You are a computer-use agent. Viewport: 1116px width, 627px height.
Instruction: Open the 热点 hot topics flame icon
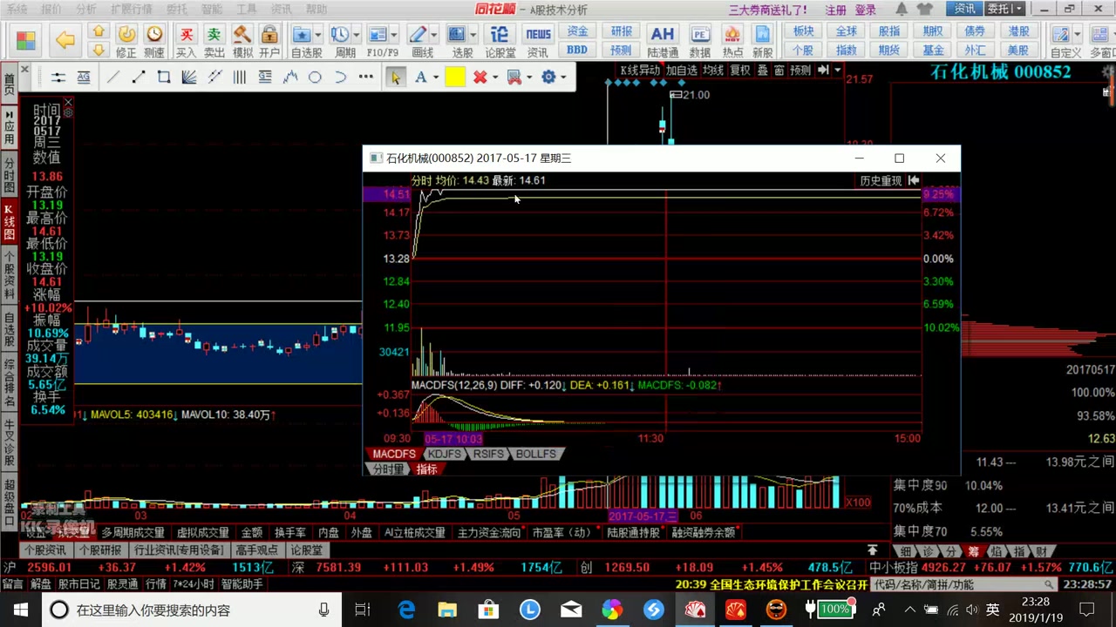[x=732, y=41]
